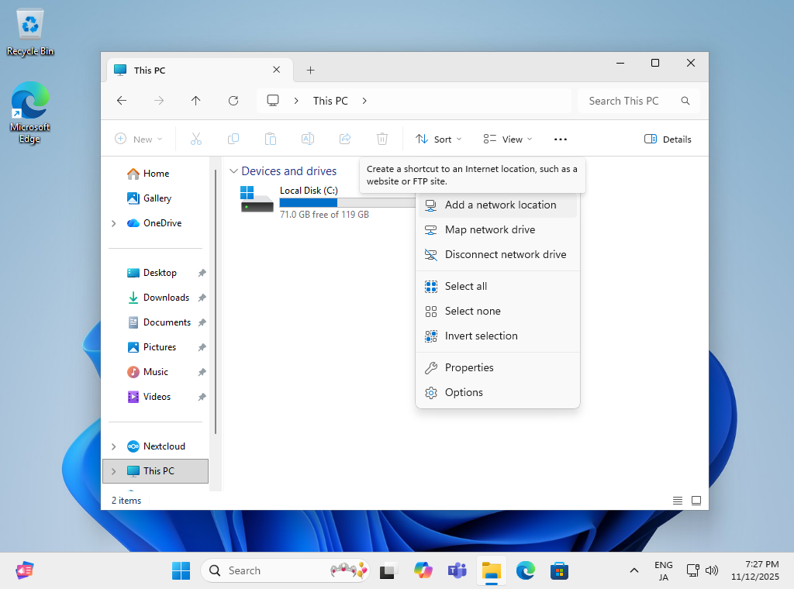The width and height of the screenshot is (794, 589).
Task: Click the Local Disk (C:) drive icon
Action: coord(257,200)
